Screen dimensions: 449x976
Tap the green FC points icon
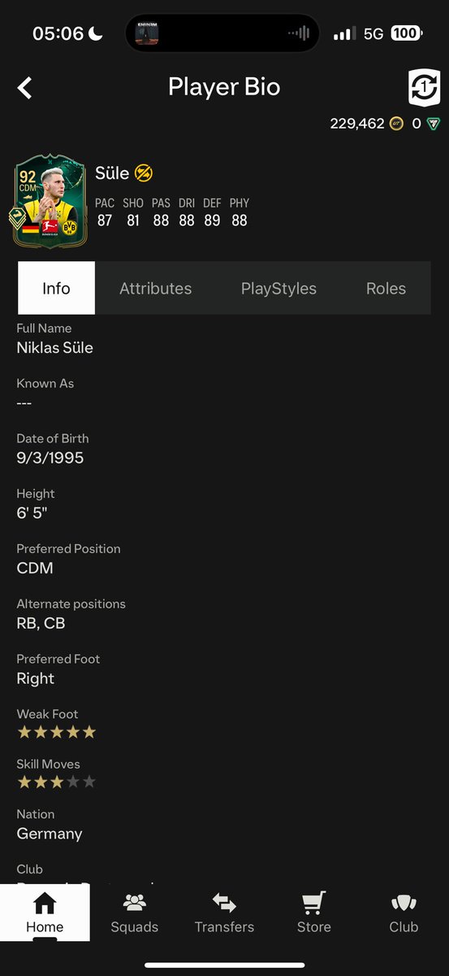(x=434, y=124)
